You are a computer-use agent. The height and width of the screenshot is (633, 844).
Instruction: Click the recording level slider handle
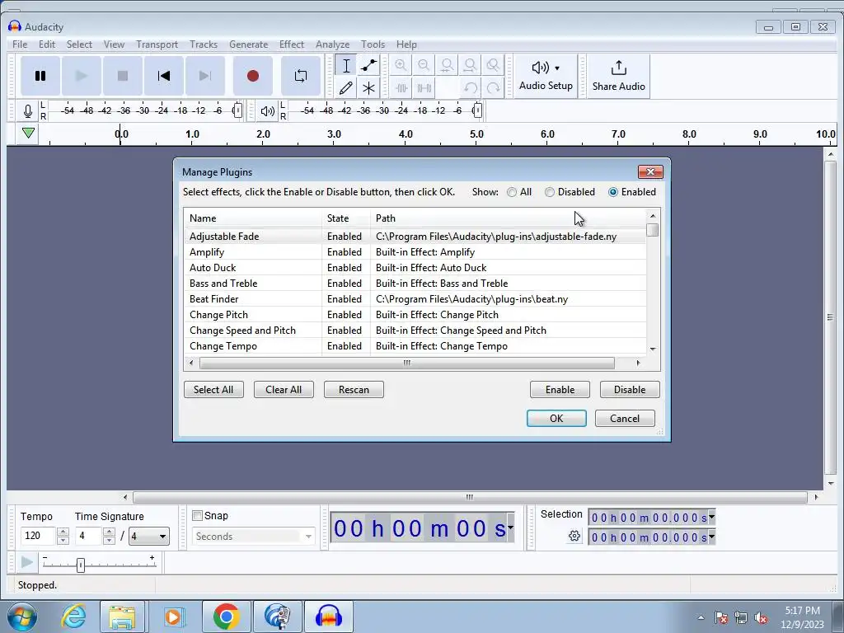click(237, 111)
